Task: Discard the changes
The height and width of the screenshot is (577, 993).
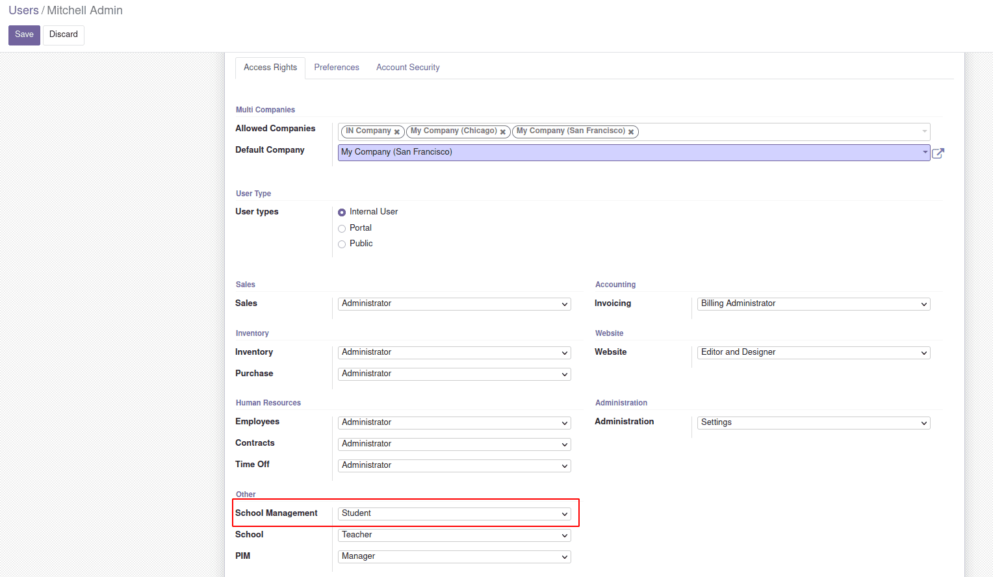Action: (64, 35)
